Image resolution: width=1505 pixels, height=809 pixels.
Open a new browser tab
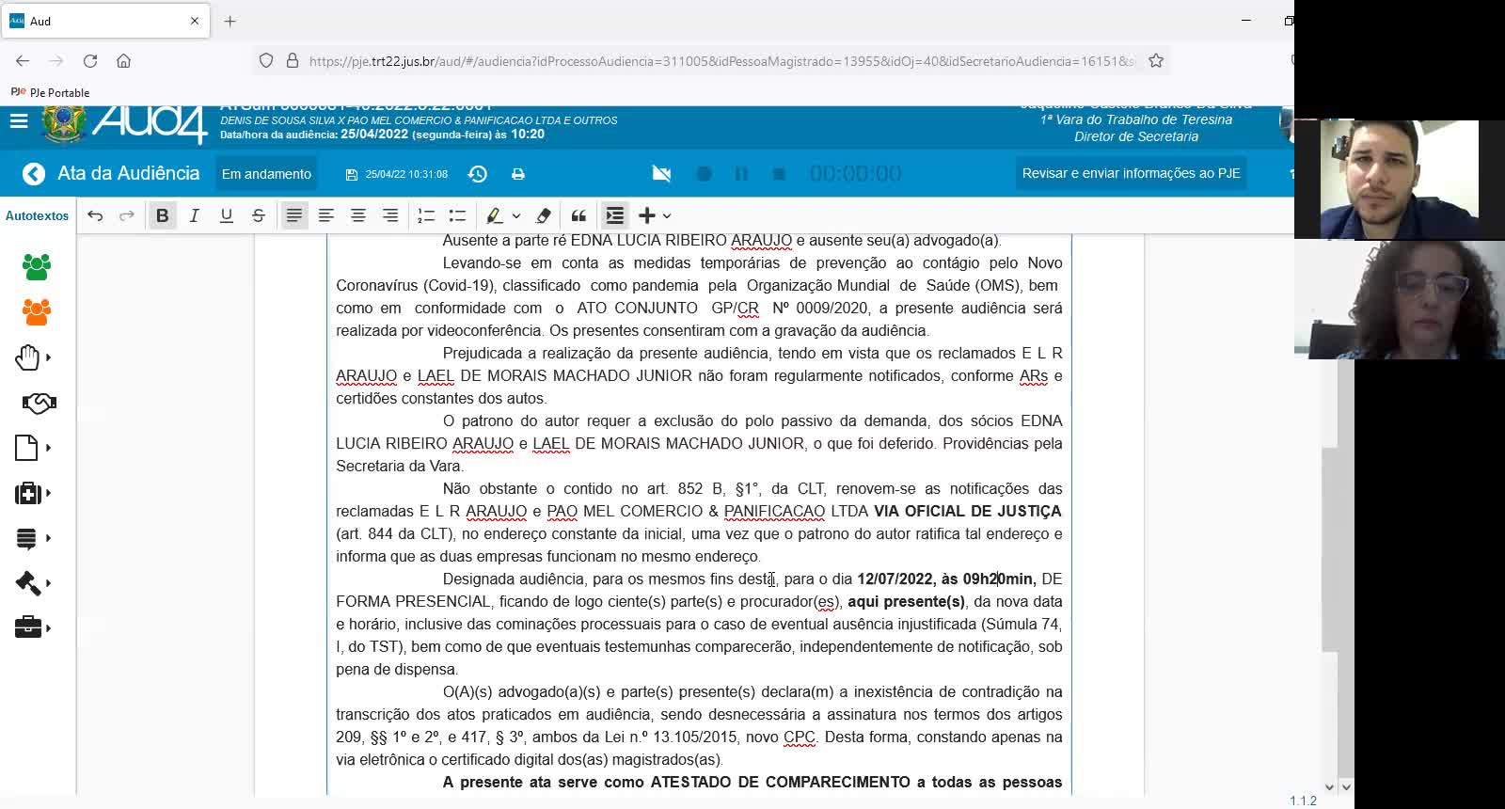(x=230, y=21)
